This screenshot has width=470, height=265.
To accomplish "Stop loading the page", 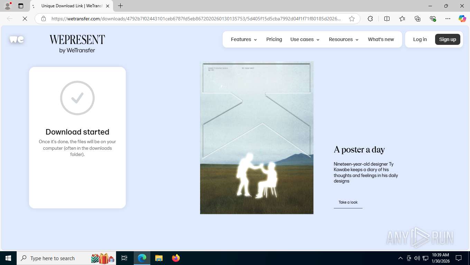I will click(25, 19).
